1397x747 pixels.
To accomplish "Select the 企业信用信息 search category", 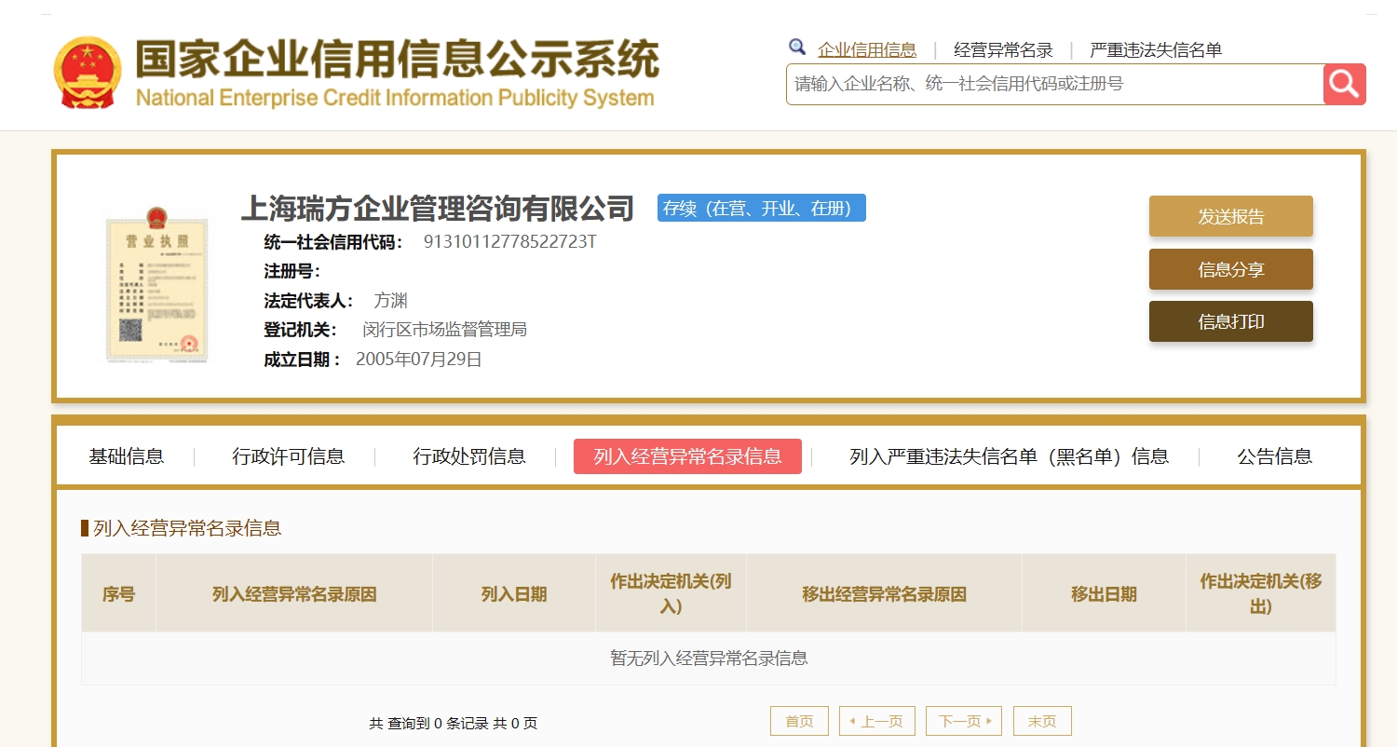I will pos(866,50).
